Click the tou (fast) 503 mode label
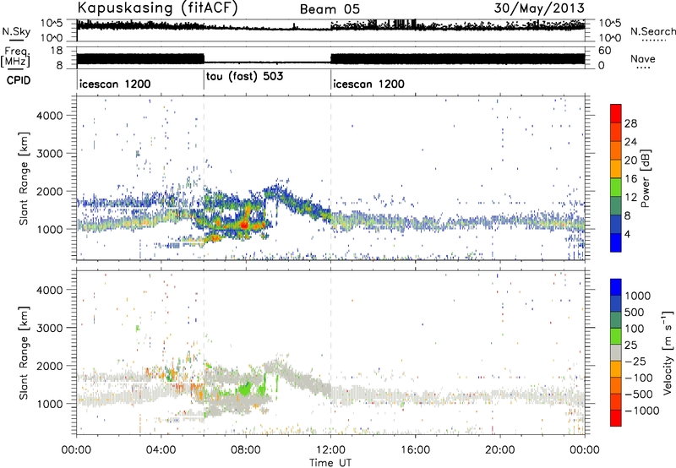The image size is (676, 468). coord(244,77)
